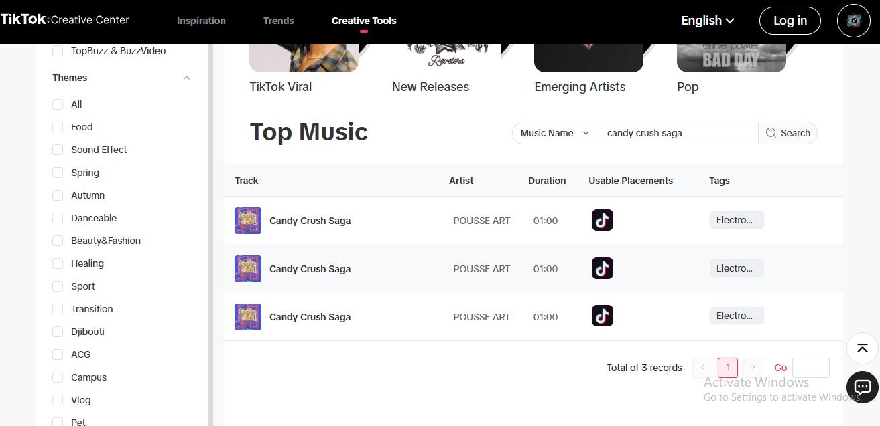
Task: Go to the next page arrow
Action: pyautogui.click(x=753, y=367)
